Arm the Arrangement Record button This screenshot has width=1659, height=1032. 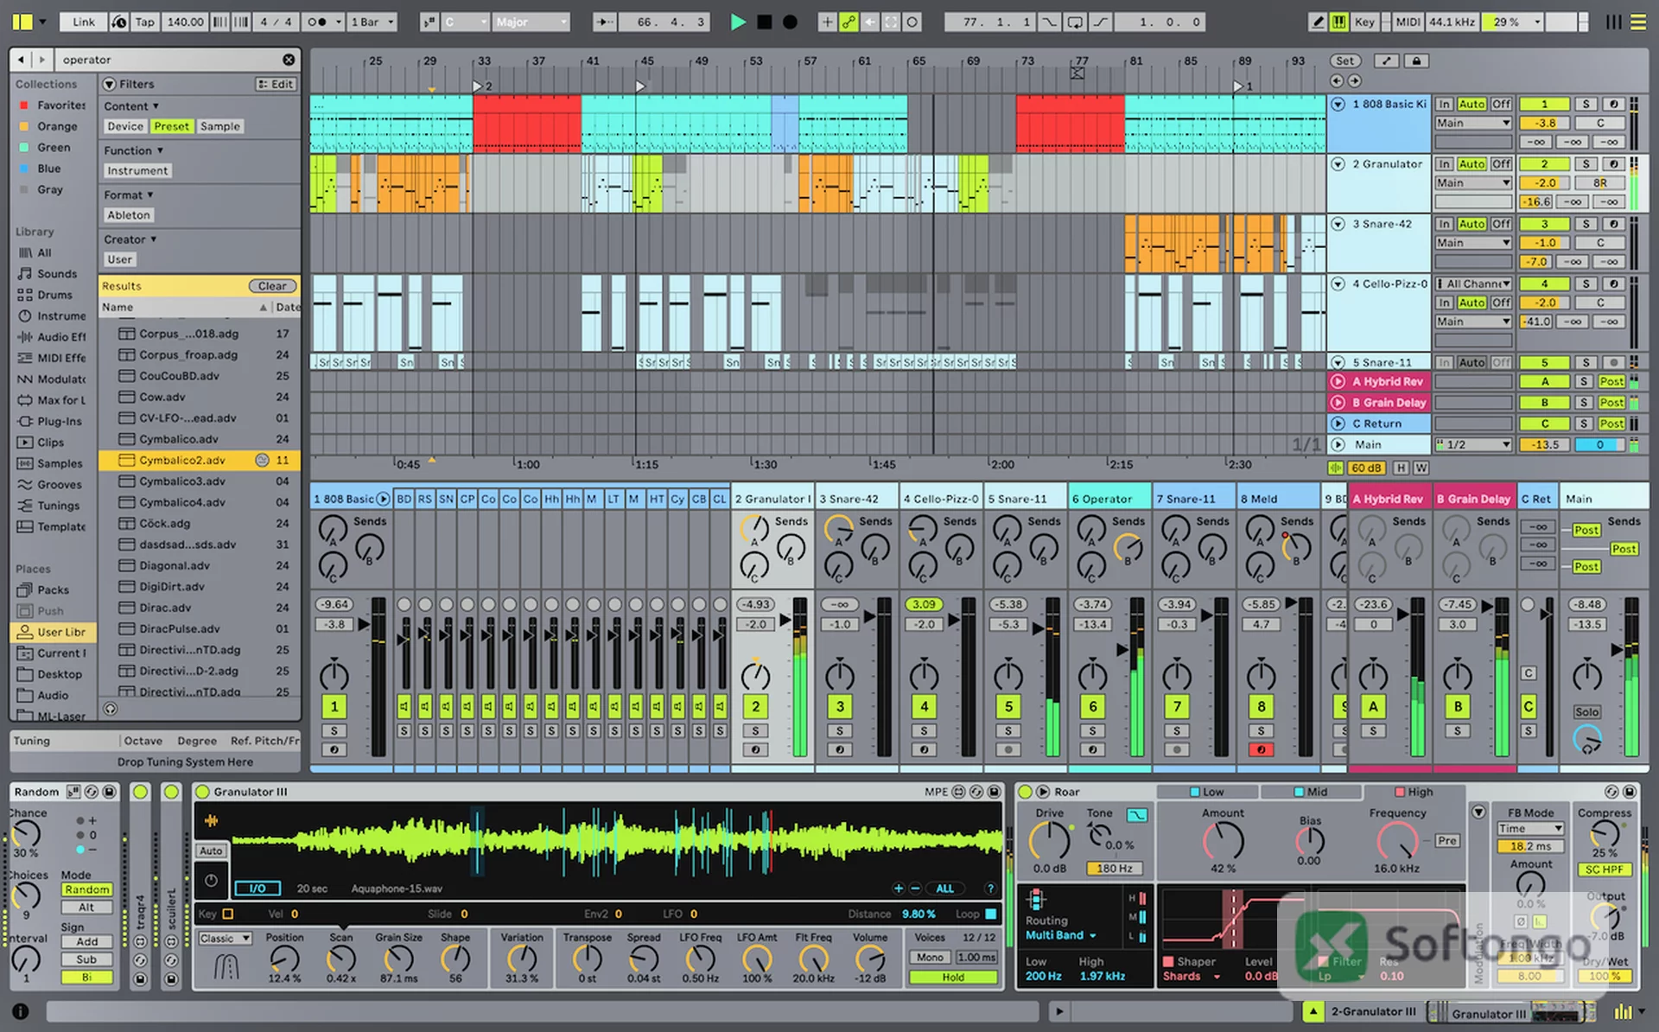[790, 22]
